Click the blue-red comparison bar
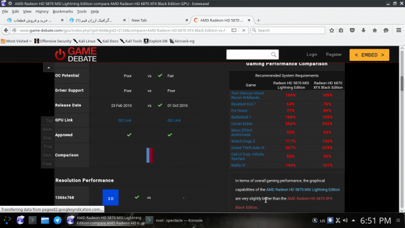Viewport: 405px width, 228px height. coord(149,155)
